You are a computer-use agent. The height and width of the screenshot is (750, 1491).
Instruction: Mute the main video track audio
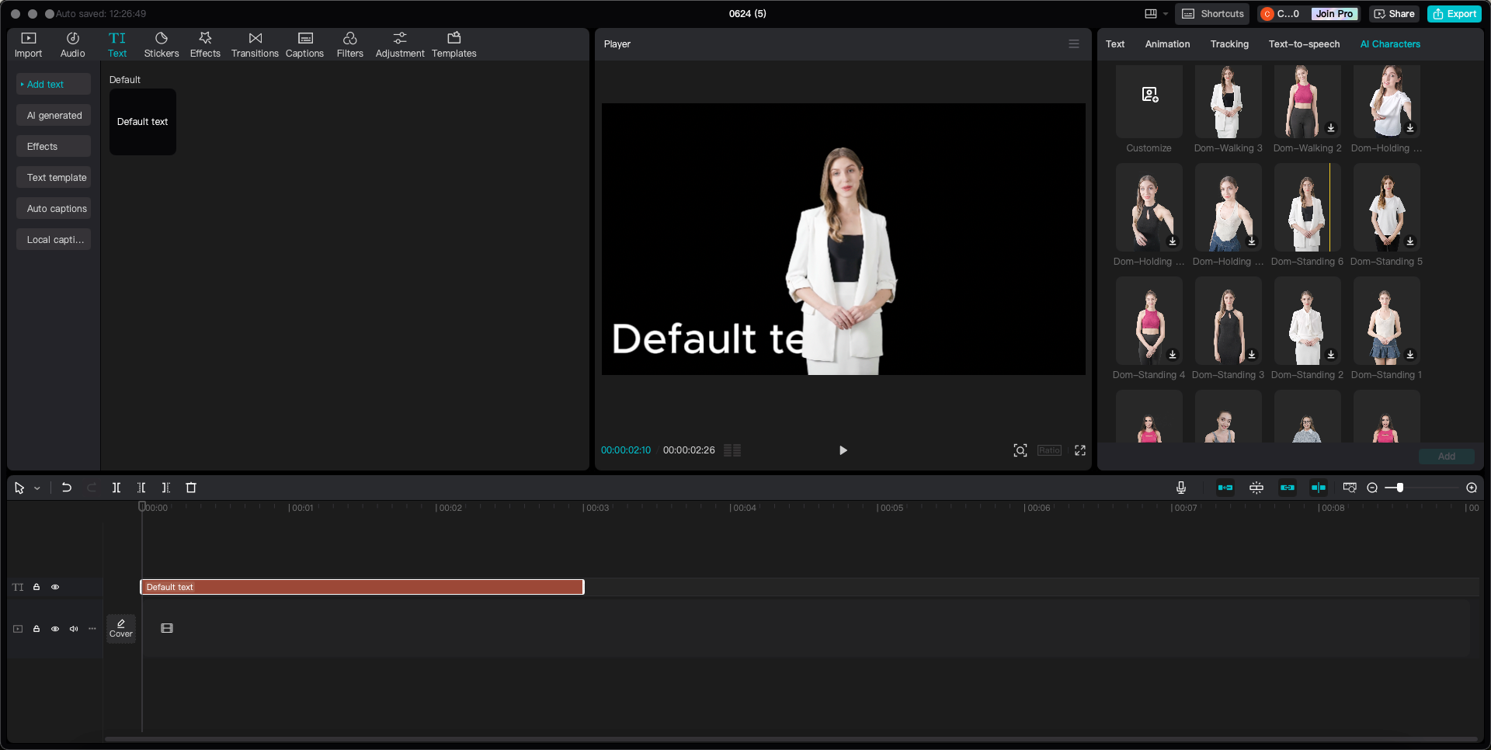pos(74,629)
